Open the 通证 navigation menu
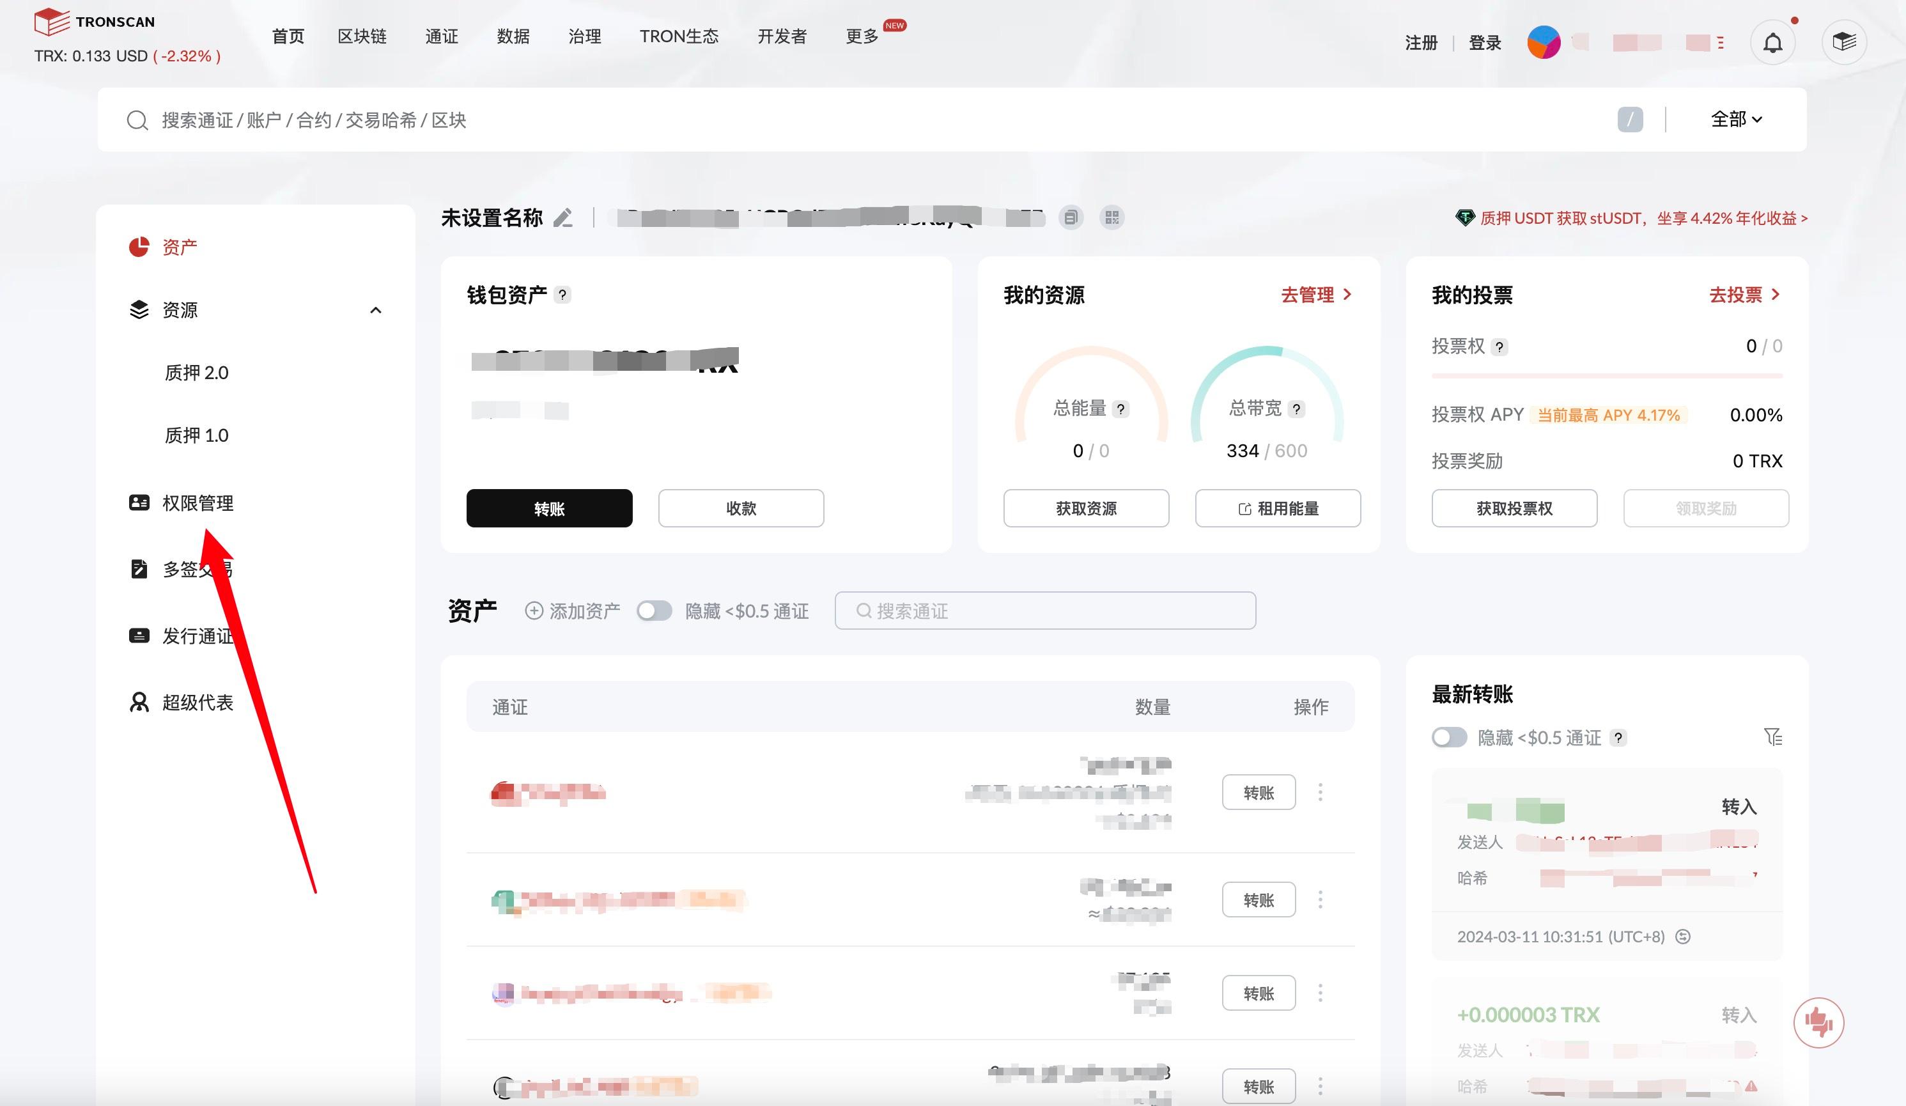Screen dimensions: 1906x1106 pos(442,36)
